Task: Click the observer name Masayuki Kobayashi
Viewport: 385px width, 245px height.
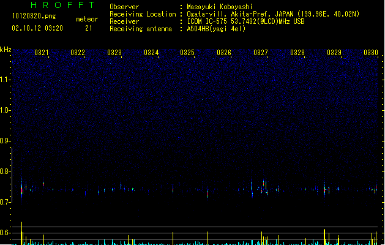Action: tap(220, 7)
